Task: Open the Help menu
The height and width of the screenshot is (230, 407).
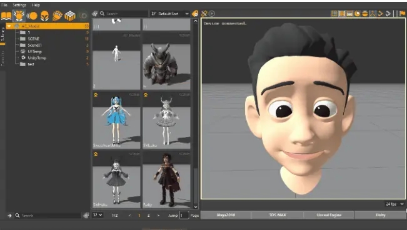Action: point(36,5)
